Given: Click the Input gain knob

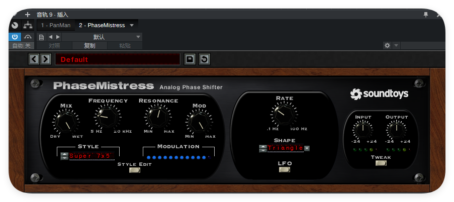Looking at the screenshot, I should tap(363, 129).
